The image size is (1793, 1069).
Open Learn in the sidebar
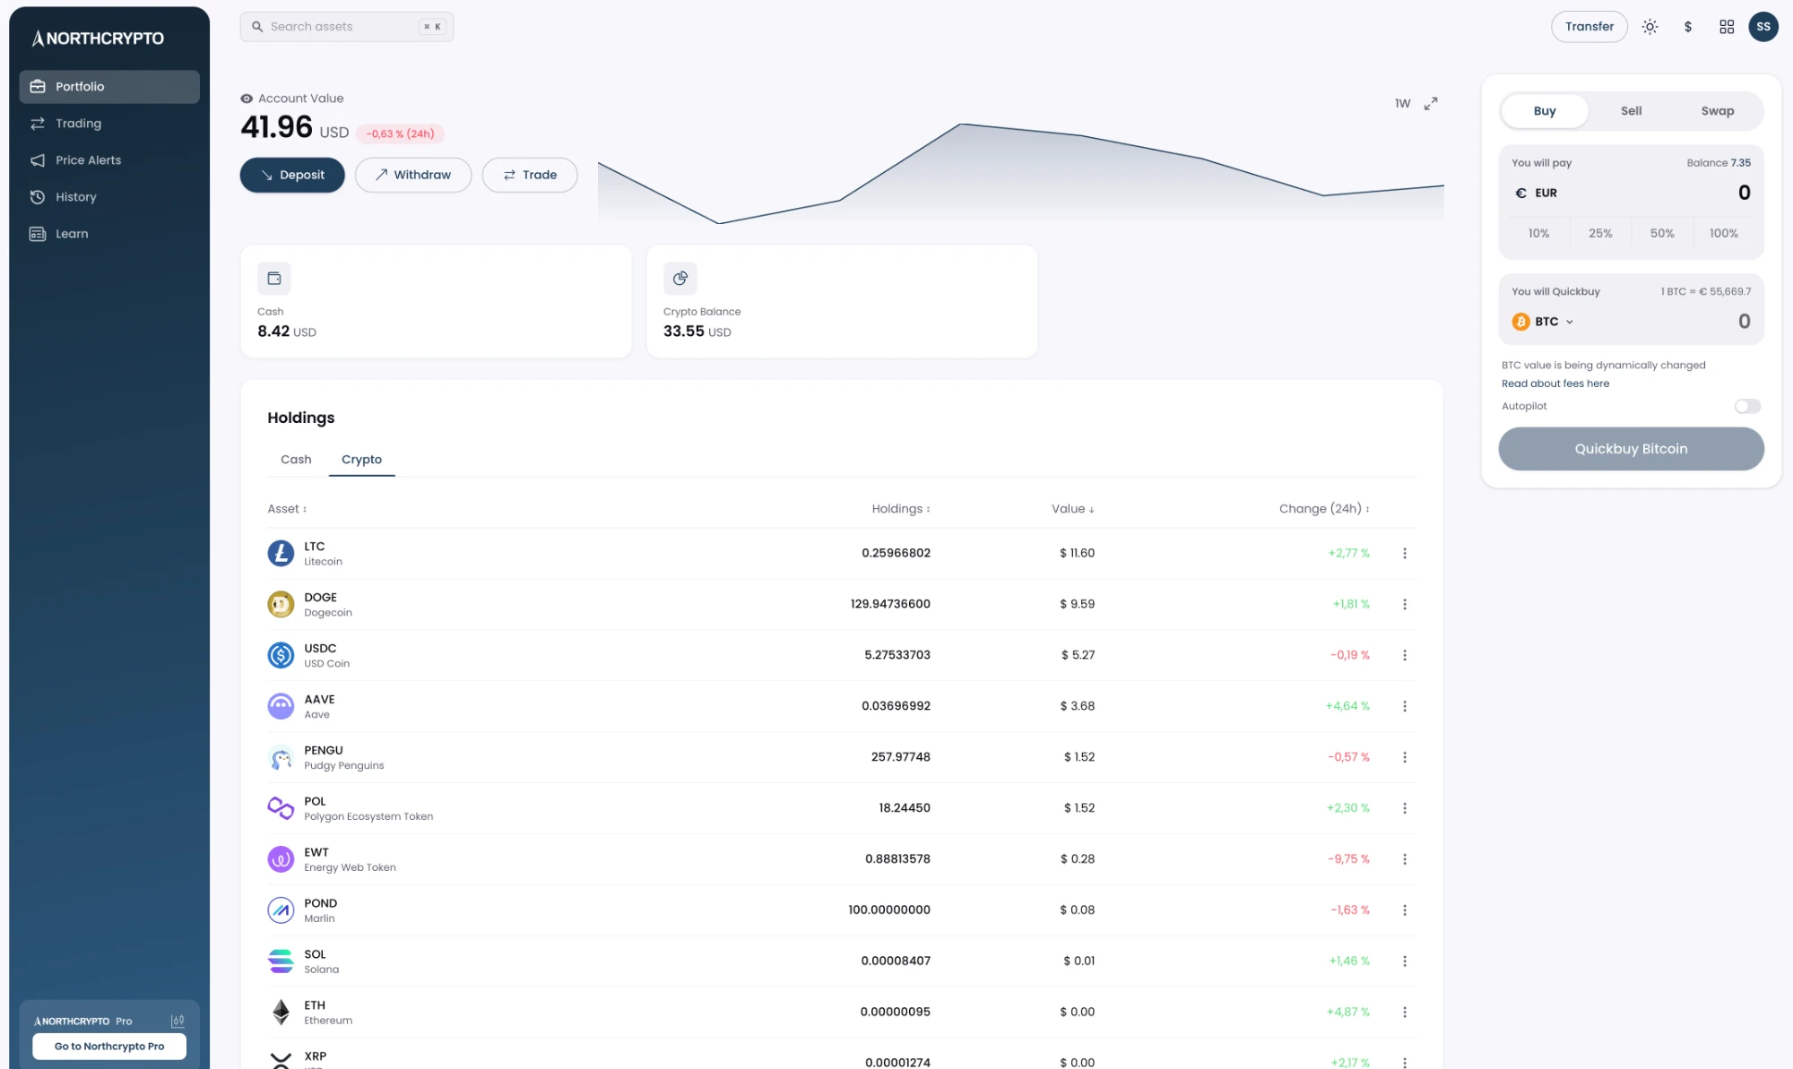(x=109, y=234)
